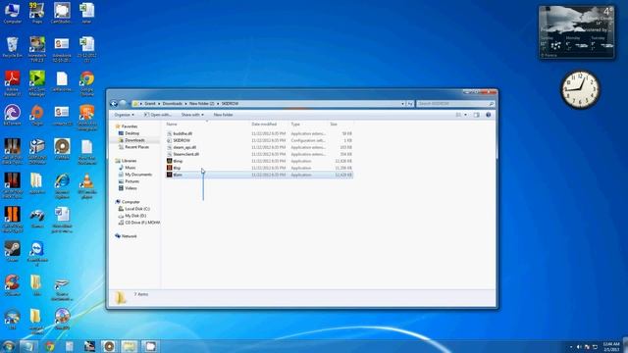Sort files by the Type column
Viewport: 628px width, 353px height.
(295, 125)
